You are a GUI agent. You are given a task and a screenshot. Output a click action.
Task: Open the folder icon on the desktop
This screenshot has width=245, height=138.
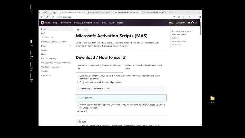coord(212,98)
